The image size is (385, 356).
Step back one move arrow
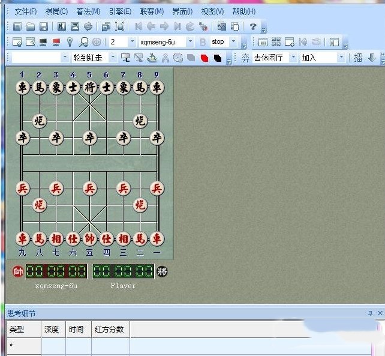151,26
